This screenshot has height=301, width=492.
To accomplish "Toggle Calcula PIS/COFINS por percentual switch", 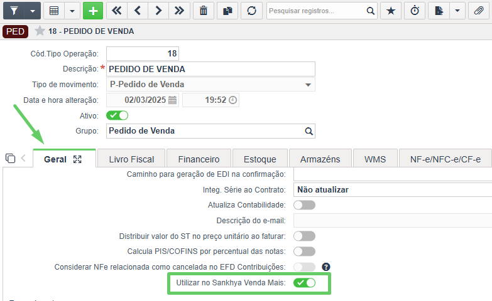I will point(304,251).
